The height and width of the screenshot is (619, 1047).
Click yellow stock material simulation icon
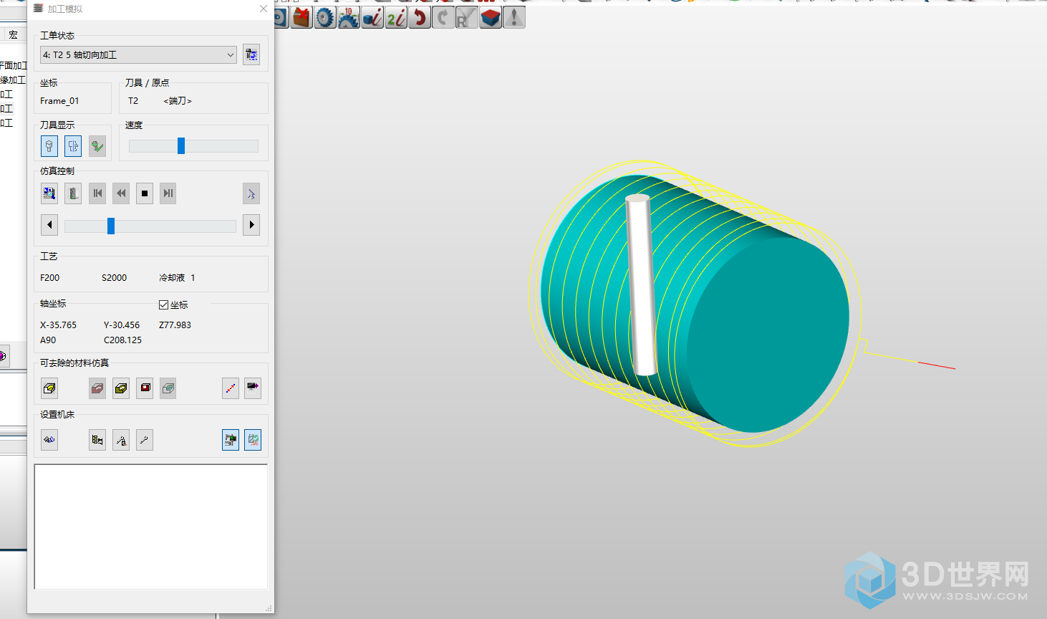(49, 388)
